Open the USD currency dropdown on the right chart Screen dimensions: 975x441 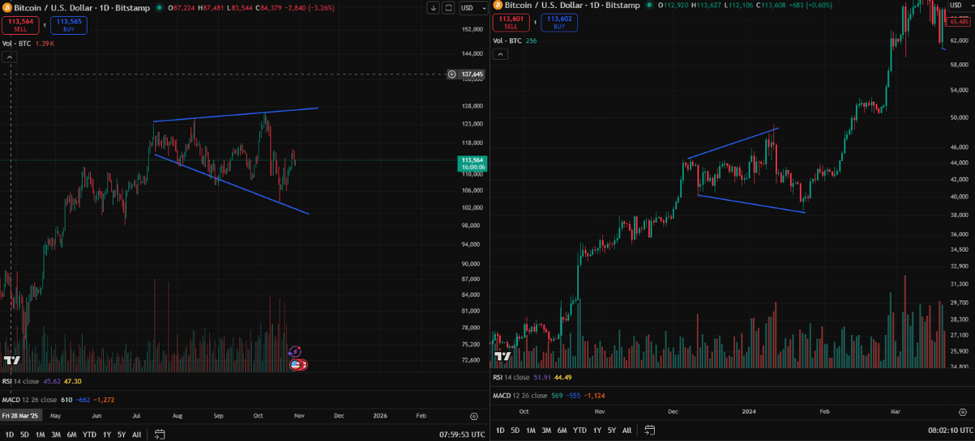coord(960,6)
